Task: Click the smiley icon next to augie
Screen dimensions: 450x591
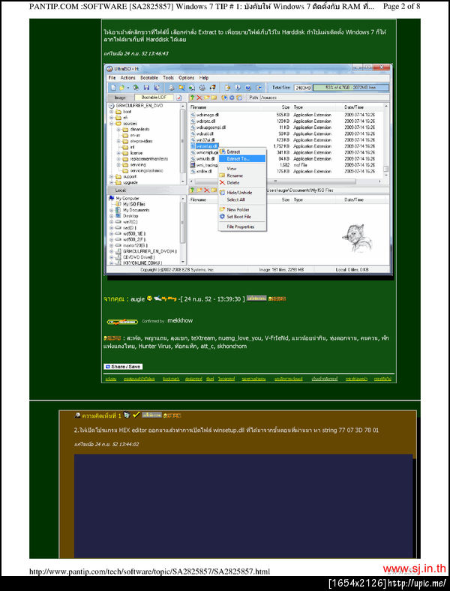Action: coord(149,298)
